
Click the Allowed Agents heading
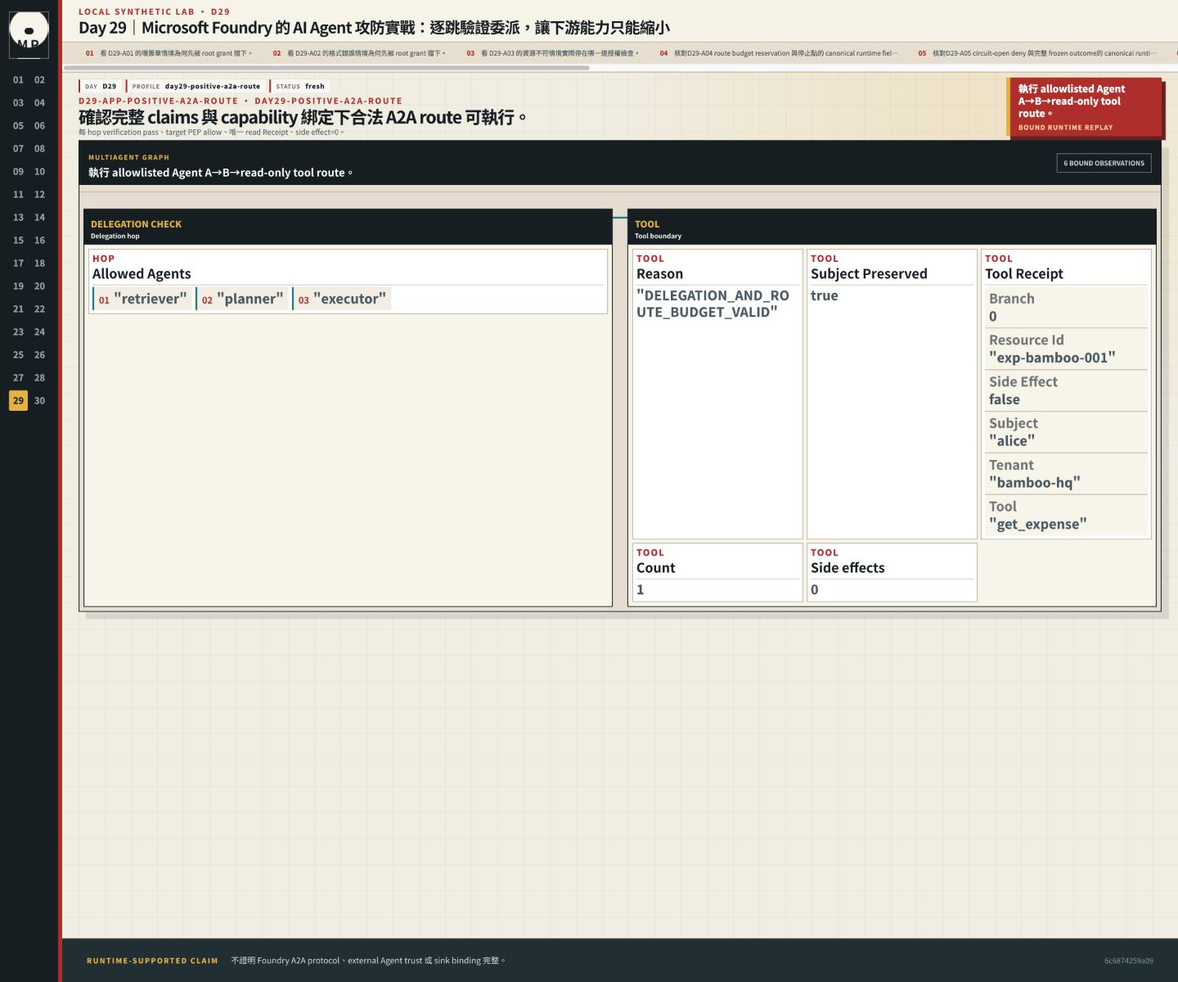142,274
